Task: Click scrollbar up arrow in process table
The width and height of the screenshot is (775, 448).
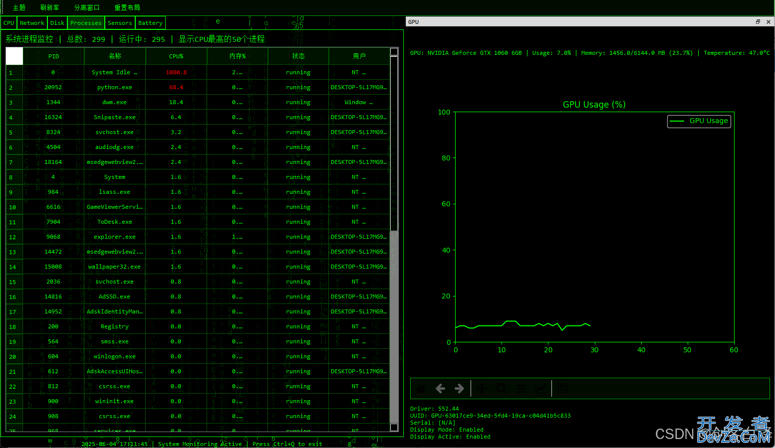Action: click(x=394, y=51)
